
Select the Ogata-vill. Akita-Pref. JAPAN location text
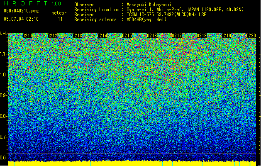[185, 10]
